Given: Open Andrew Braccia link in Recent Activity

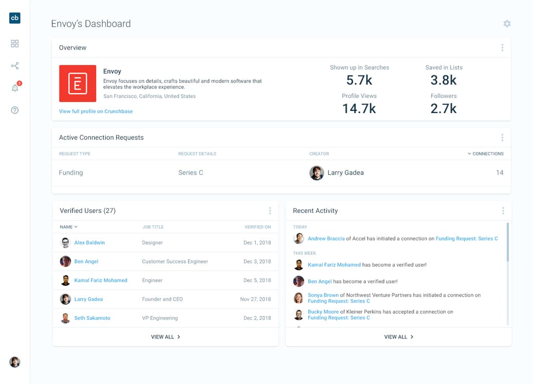Looking at the screenshot, I should coord(326,239).
